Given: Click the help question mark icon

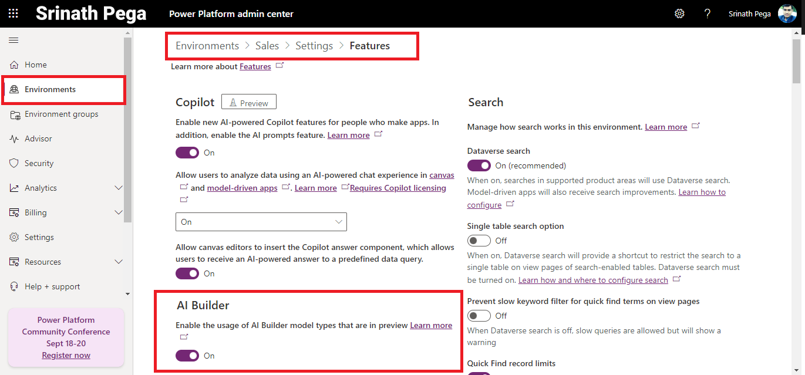Looking at the screenshot, I should click(x=708, y=13).
